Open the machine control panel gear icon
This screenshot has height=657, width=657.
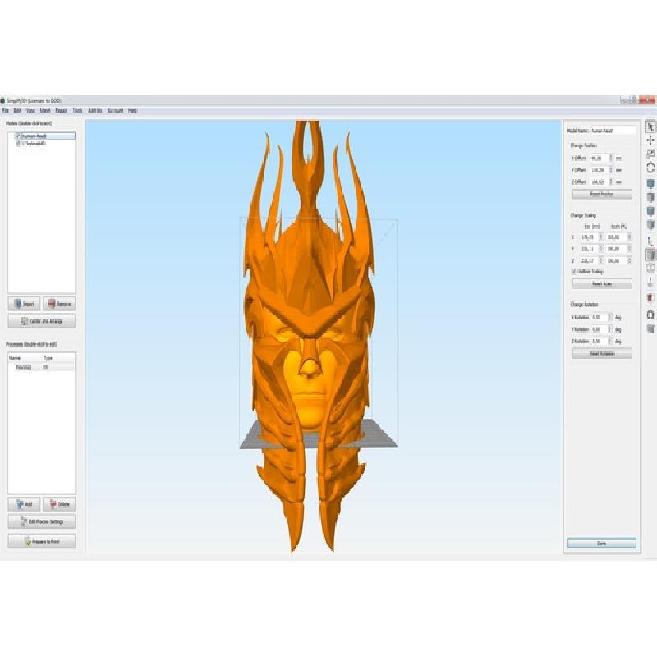coord(650,314)
